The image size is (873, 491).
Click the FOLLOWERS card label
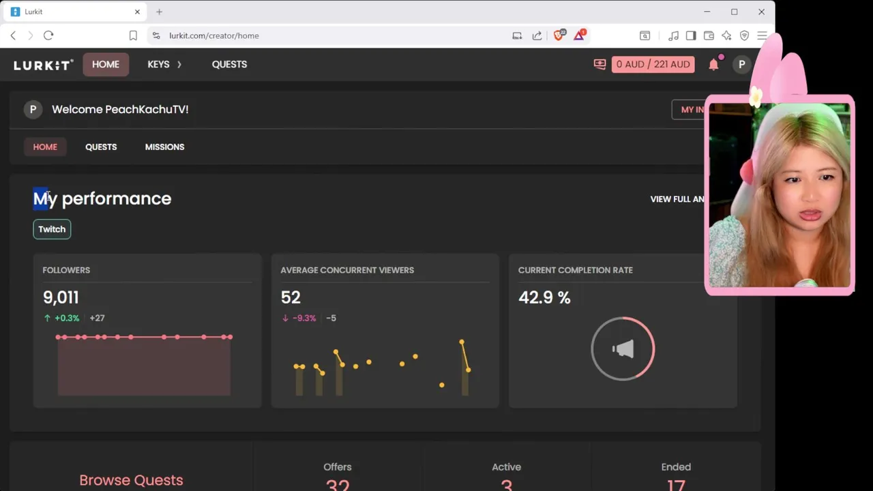pos(66,270)
